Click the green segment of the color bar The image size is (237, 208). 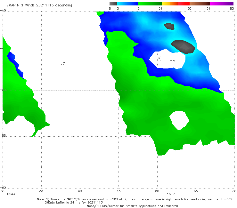point(150,4)
